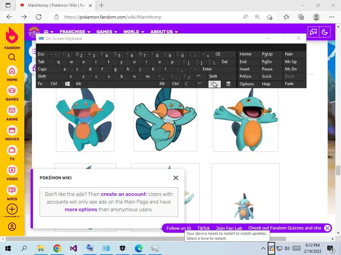
Task: Show hidden icons chevron in system tray
Action: (263, 248)
